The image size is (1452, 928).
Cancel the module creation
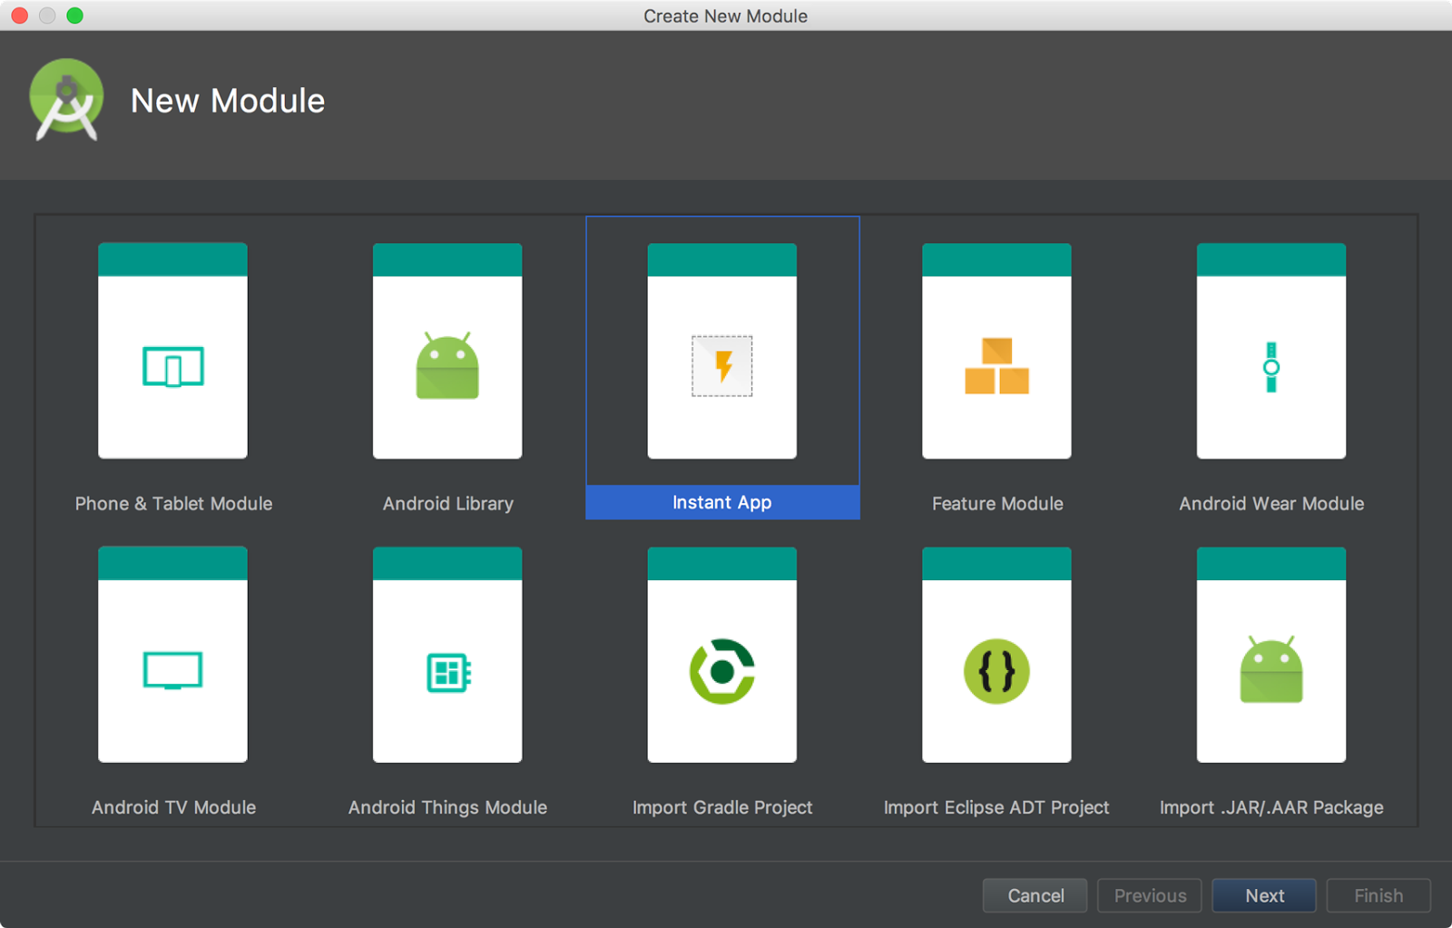point(1035,895)
